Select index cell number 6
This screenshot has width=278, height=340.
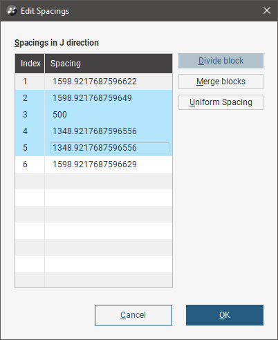pos(30,164)
